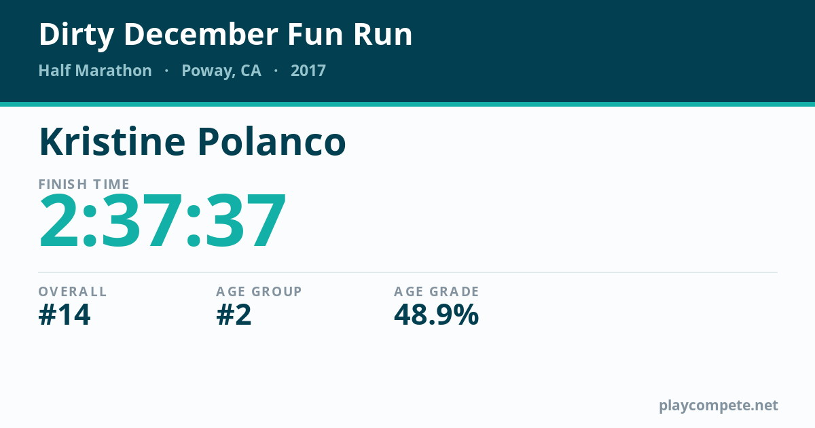Click the Poway, CA location text

pos(221,71)
